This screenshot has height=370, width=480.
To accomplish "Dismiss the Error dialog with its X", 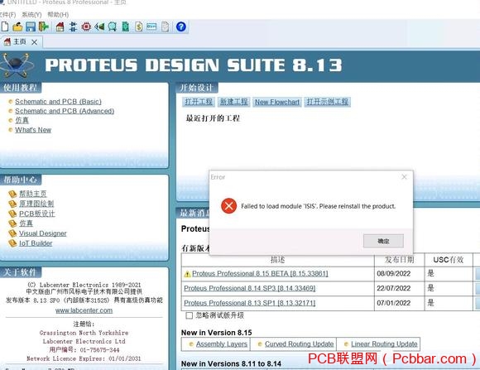I will 404,177.
